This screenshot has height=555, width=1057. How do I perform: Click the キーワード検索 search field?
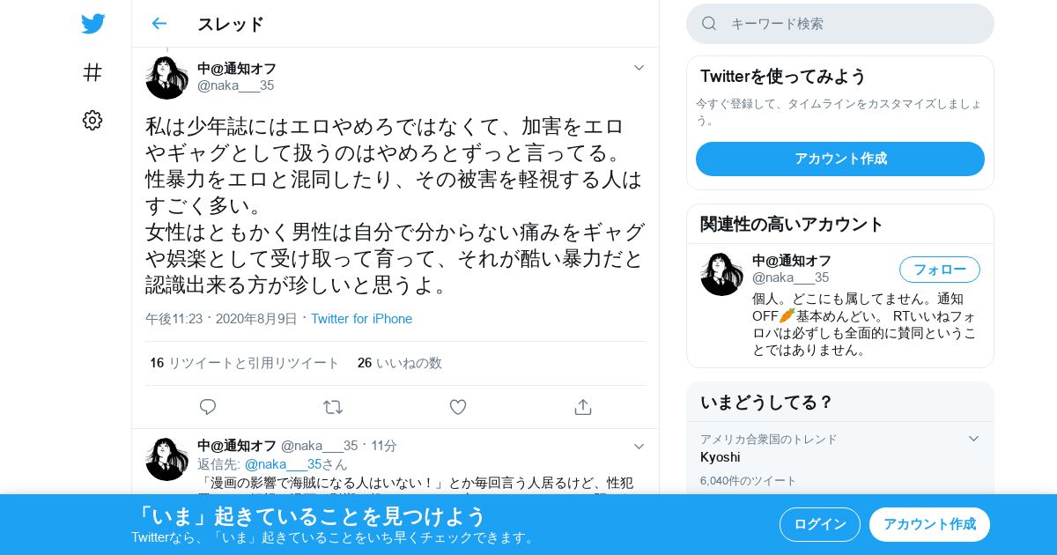tap(840, 24)
